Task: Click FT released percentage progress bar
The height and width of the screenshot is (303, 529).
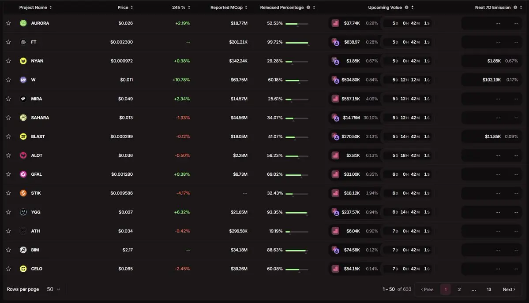Action: coord(297,43)
